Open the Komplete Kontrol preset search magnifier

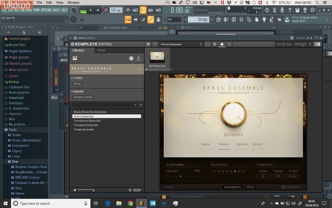[x=148, y=44]
